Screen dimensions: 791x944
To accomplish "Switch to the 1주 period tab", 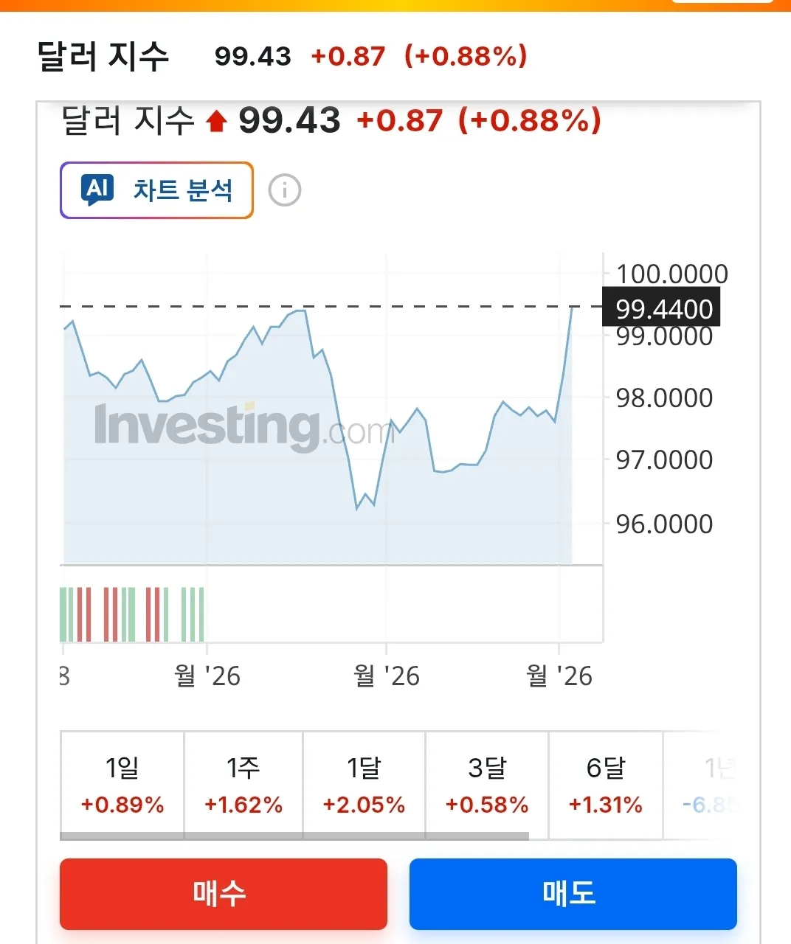I will [243, 785].
